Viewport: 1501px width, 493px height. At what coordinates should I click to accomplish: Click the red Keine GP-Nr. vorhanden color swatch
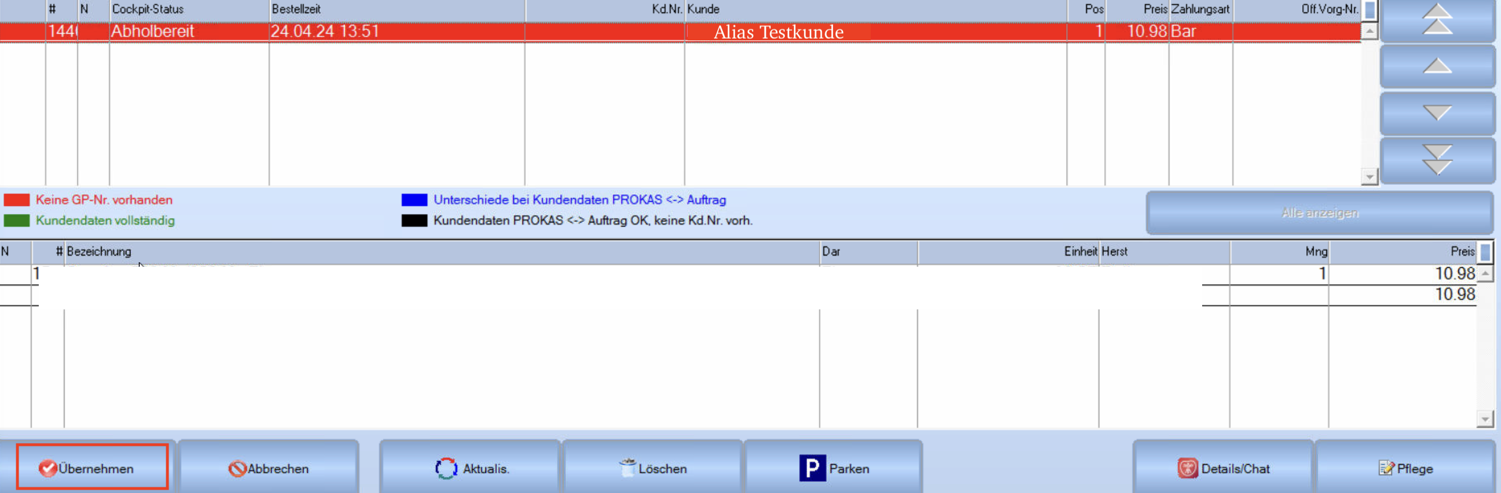point(16,200)
